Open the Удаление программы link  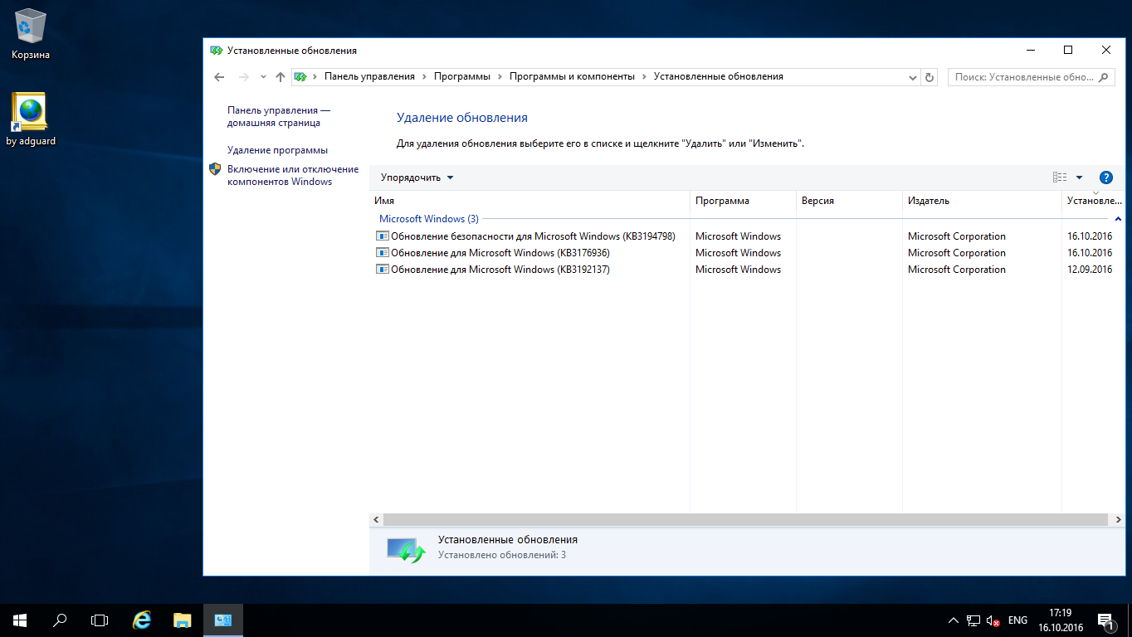coord(277,150)
